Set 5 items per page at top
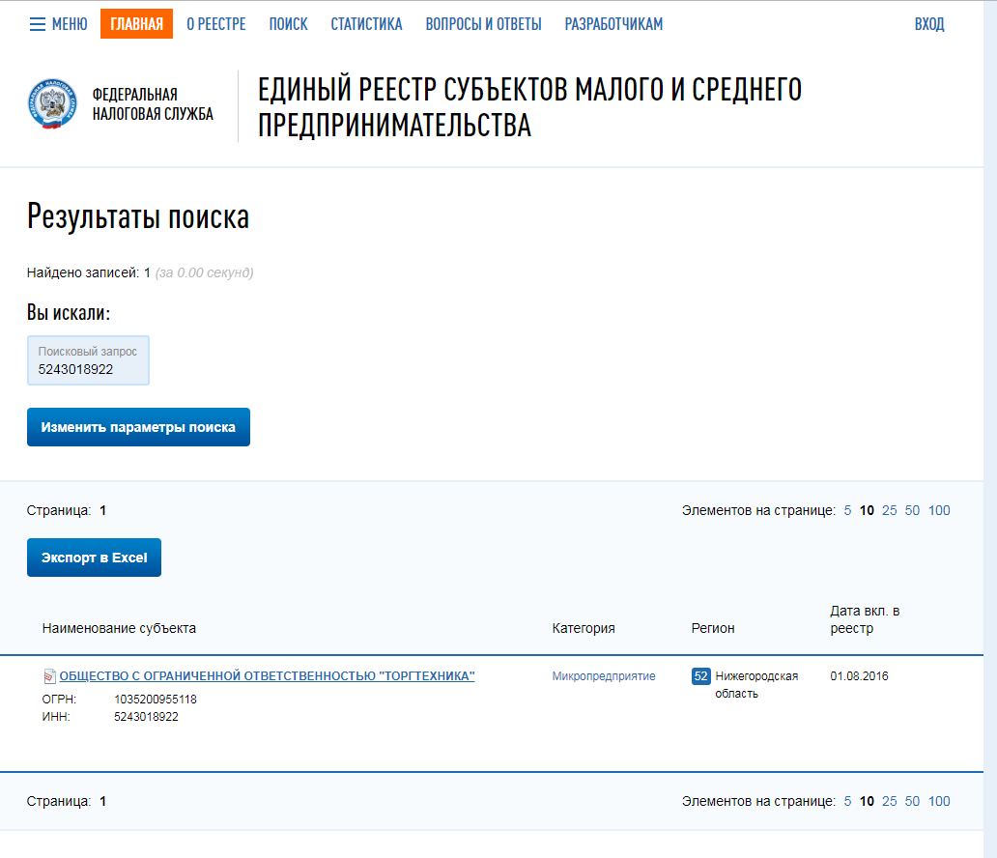The image size is (997, 858). coord(847,511)
